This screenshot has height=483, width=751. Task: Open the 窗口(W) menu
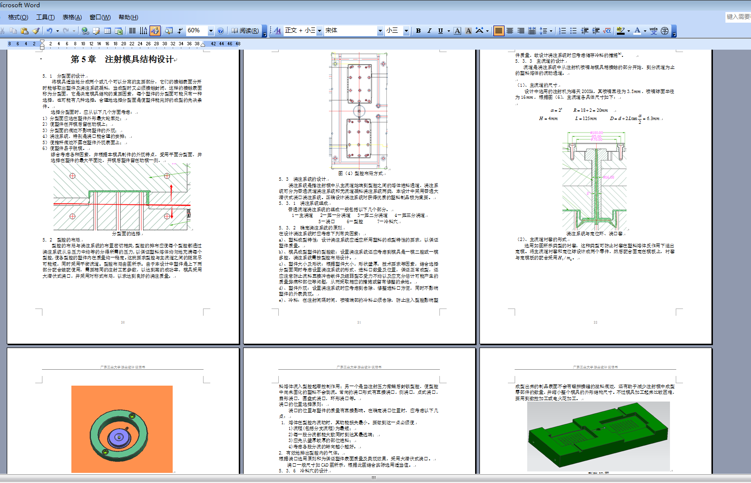100,17
